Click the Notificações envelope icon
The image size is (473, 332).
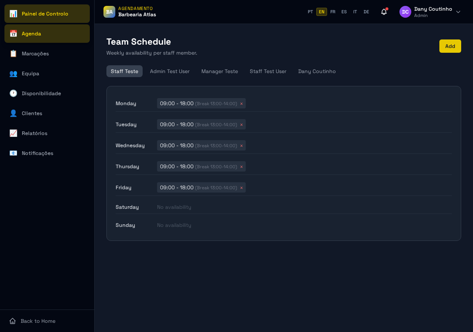click(x=13, y=153)
